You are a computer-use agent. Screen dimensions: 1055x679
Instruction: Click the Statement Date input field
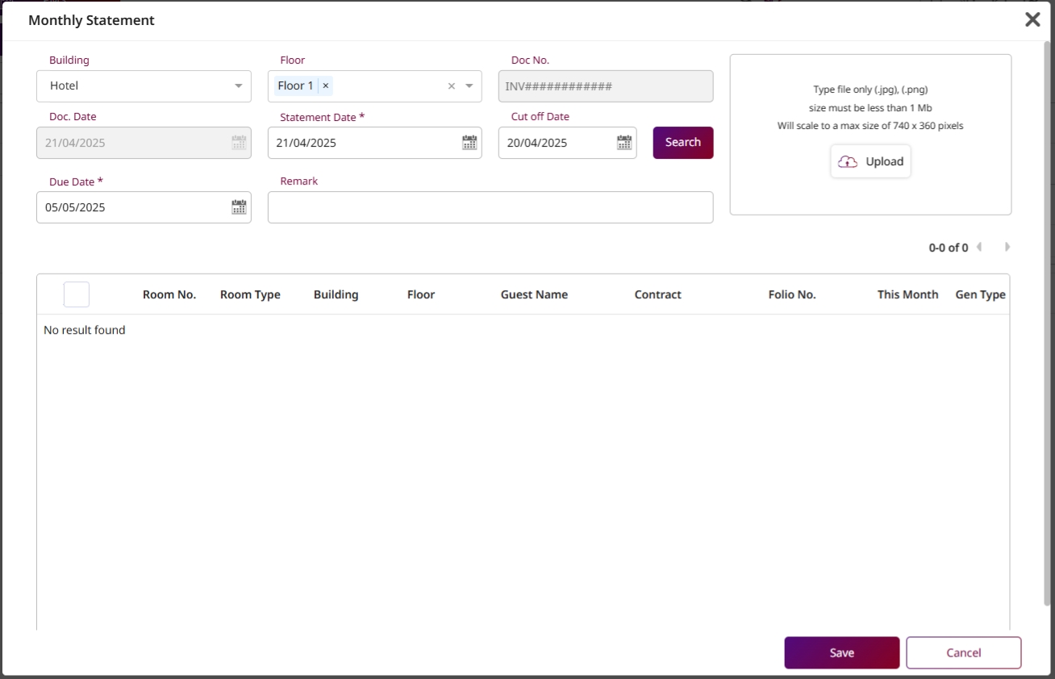pos(363,143)
